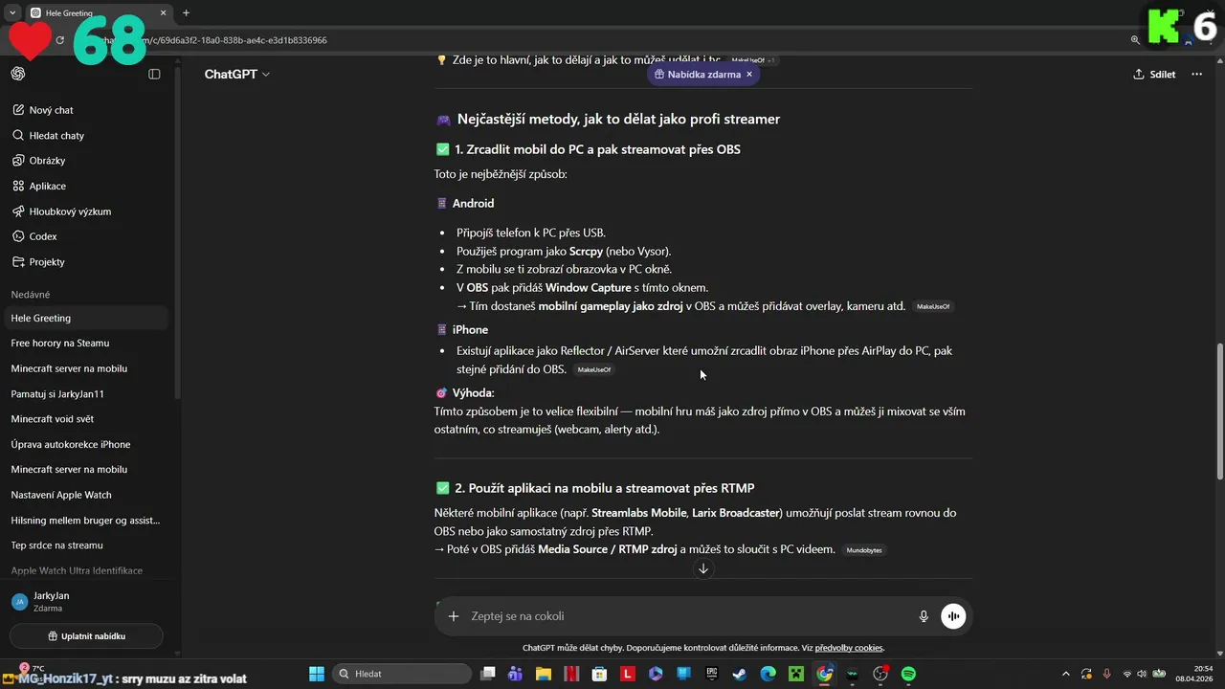Open chat Pamatuj si JarkyJan11
This screenshot has height=689, width=1225.
pos(86,393)
